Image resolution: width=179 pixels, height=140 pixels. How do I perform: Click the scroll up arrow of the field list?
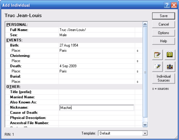click(145, 24)
